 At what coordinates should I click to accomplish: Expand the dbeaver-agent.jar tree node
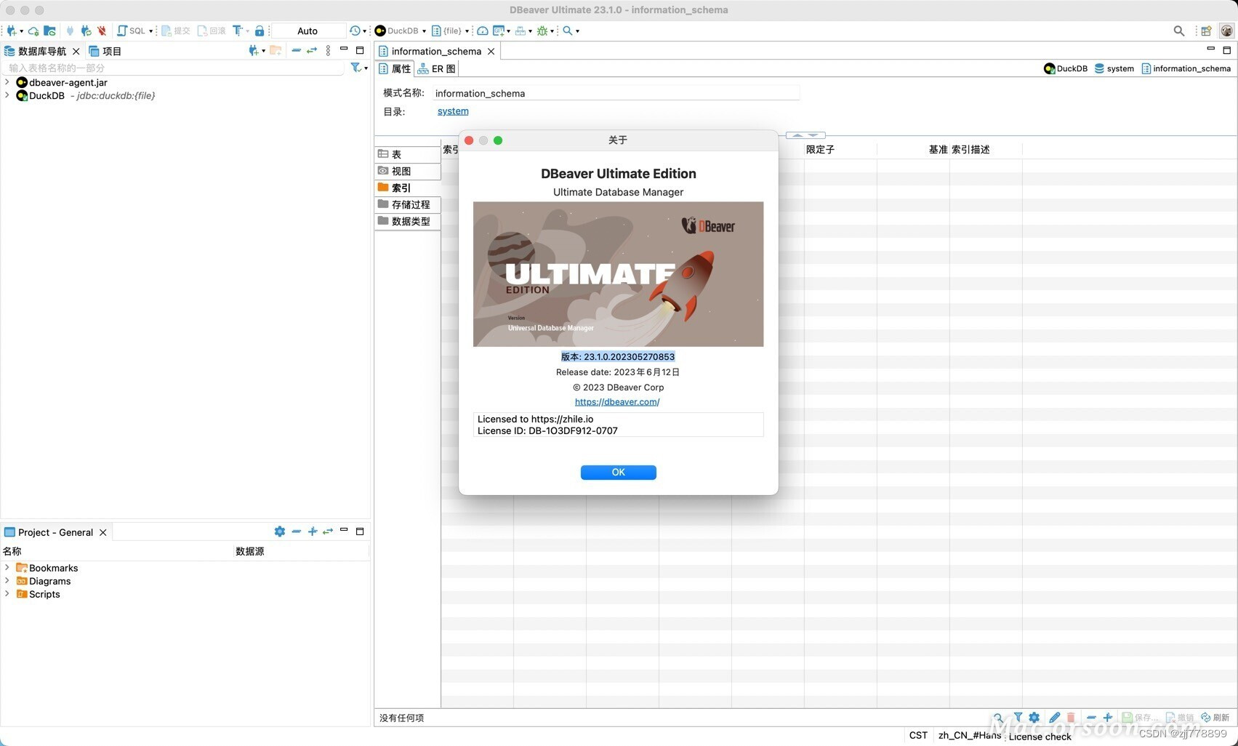coord(7,82)
